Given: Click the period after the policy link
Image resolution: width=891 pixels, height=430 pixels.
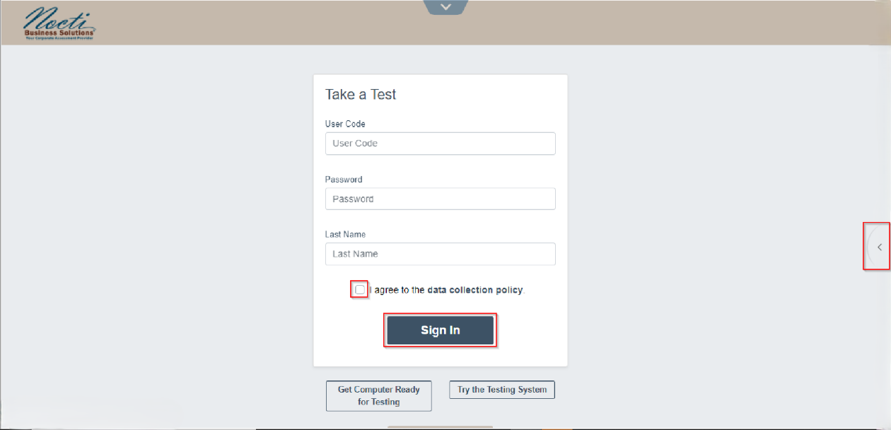Looking at the screenshot, I should pyautogui.click(x=525, y=291).
